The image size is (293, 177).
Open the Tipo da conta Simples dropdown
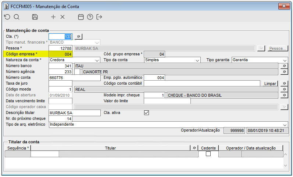(172, 60)
